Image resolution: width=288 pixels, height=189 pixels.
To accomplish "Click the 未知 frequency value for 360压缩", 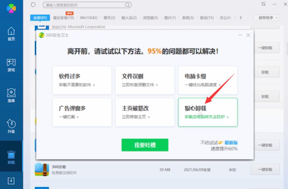I will click(232, 170).
